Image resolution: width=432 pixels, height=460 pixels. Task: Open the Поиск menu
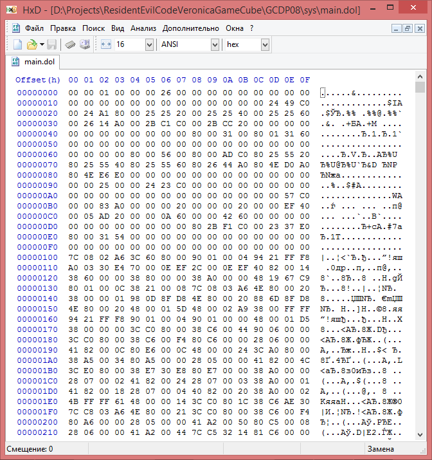pos(93,28)
